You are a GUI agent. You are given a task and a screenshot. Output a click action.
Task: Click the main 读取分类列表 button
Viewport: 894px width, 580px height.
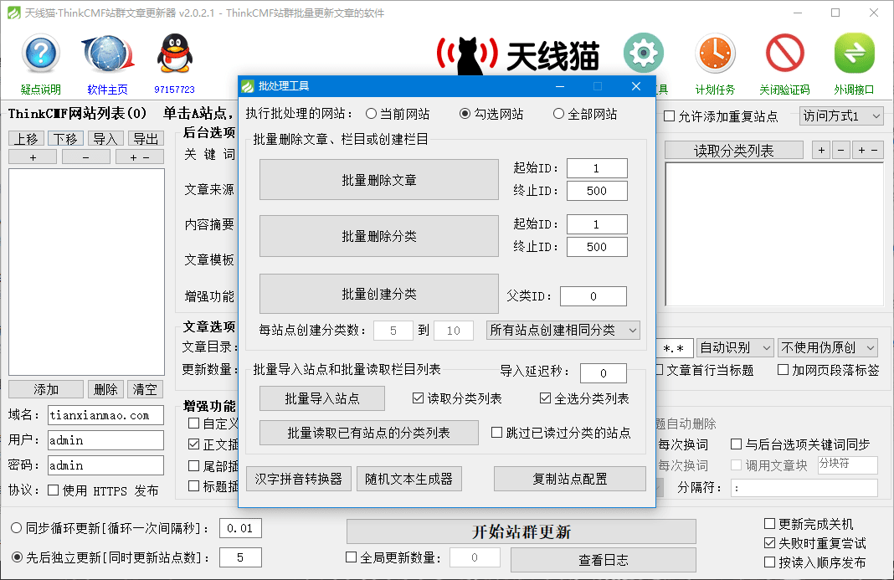[x=734, y=151]
